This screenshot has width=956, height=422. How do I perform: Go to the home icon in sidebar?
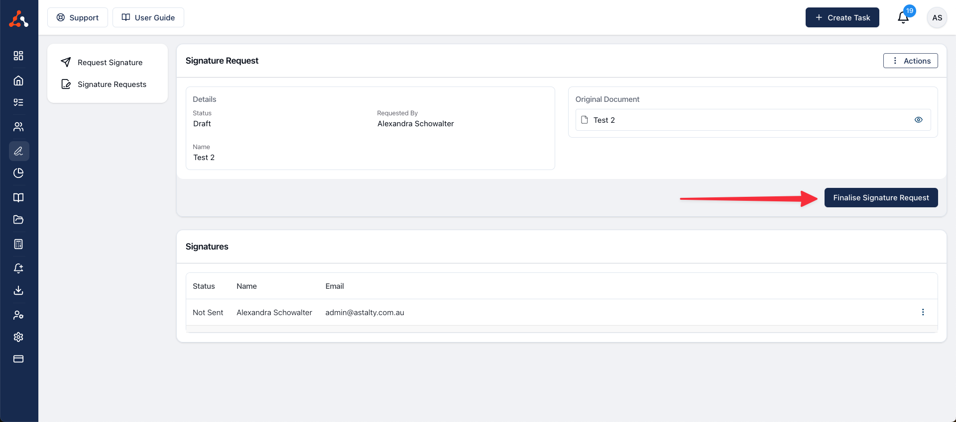pyautogui.click(x=18, y=81)
